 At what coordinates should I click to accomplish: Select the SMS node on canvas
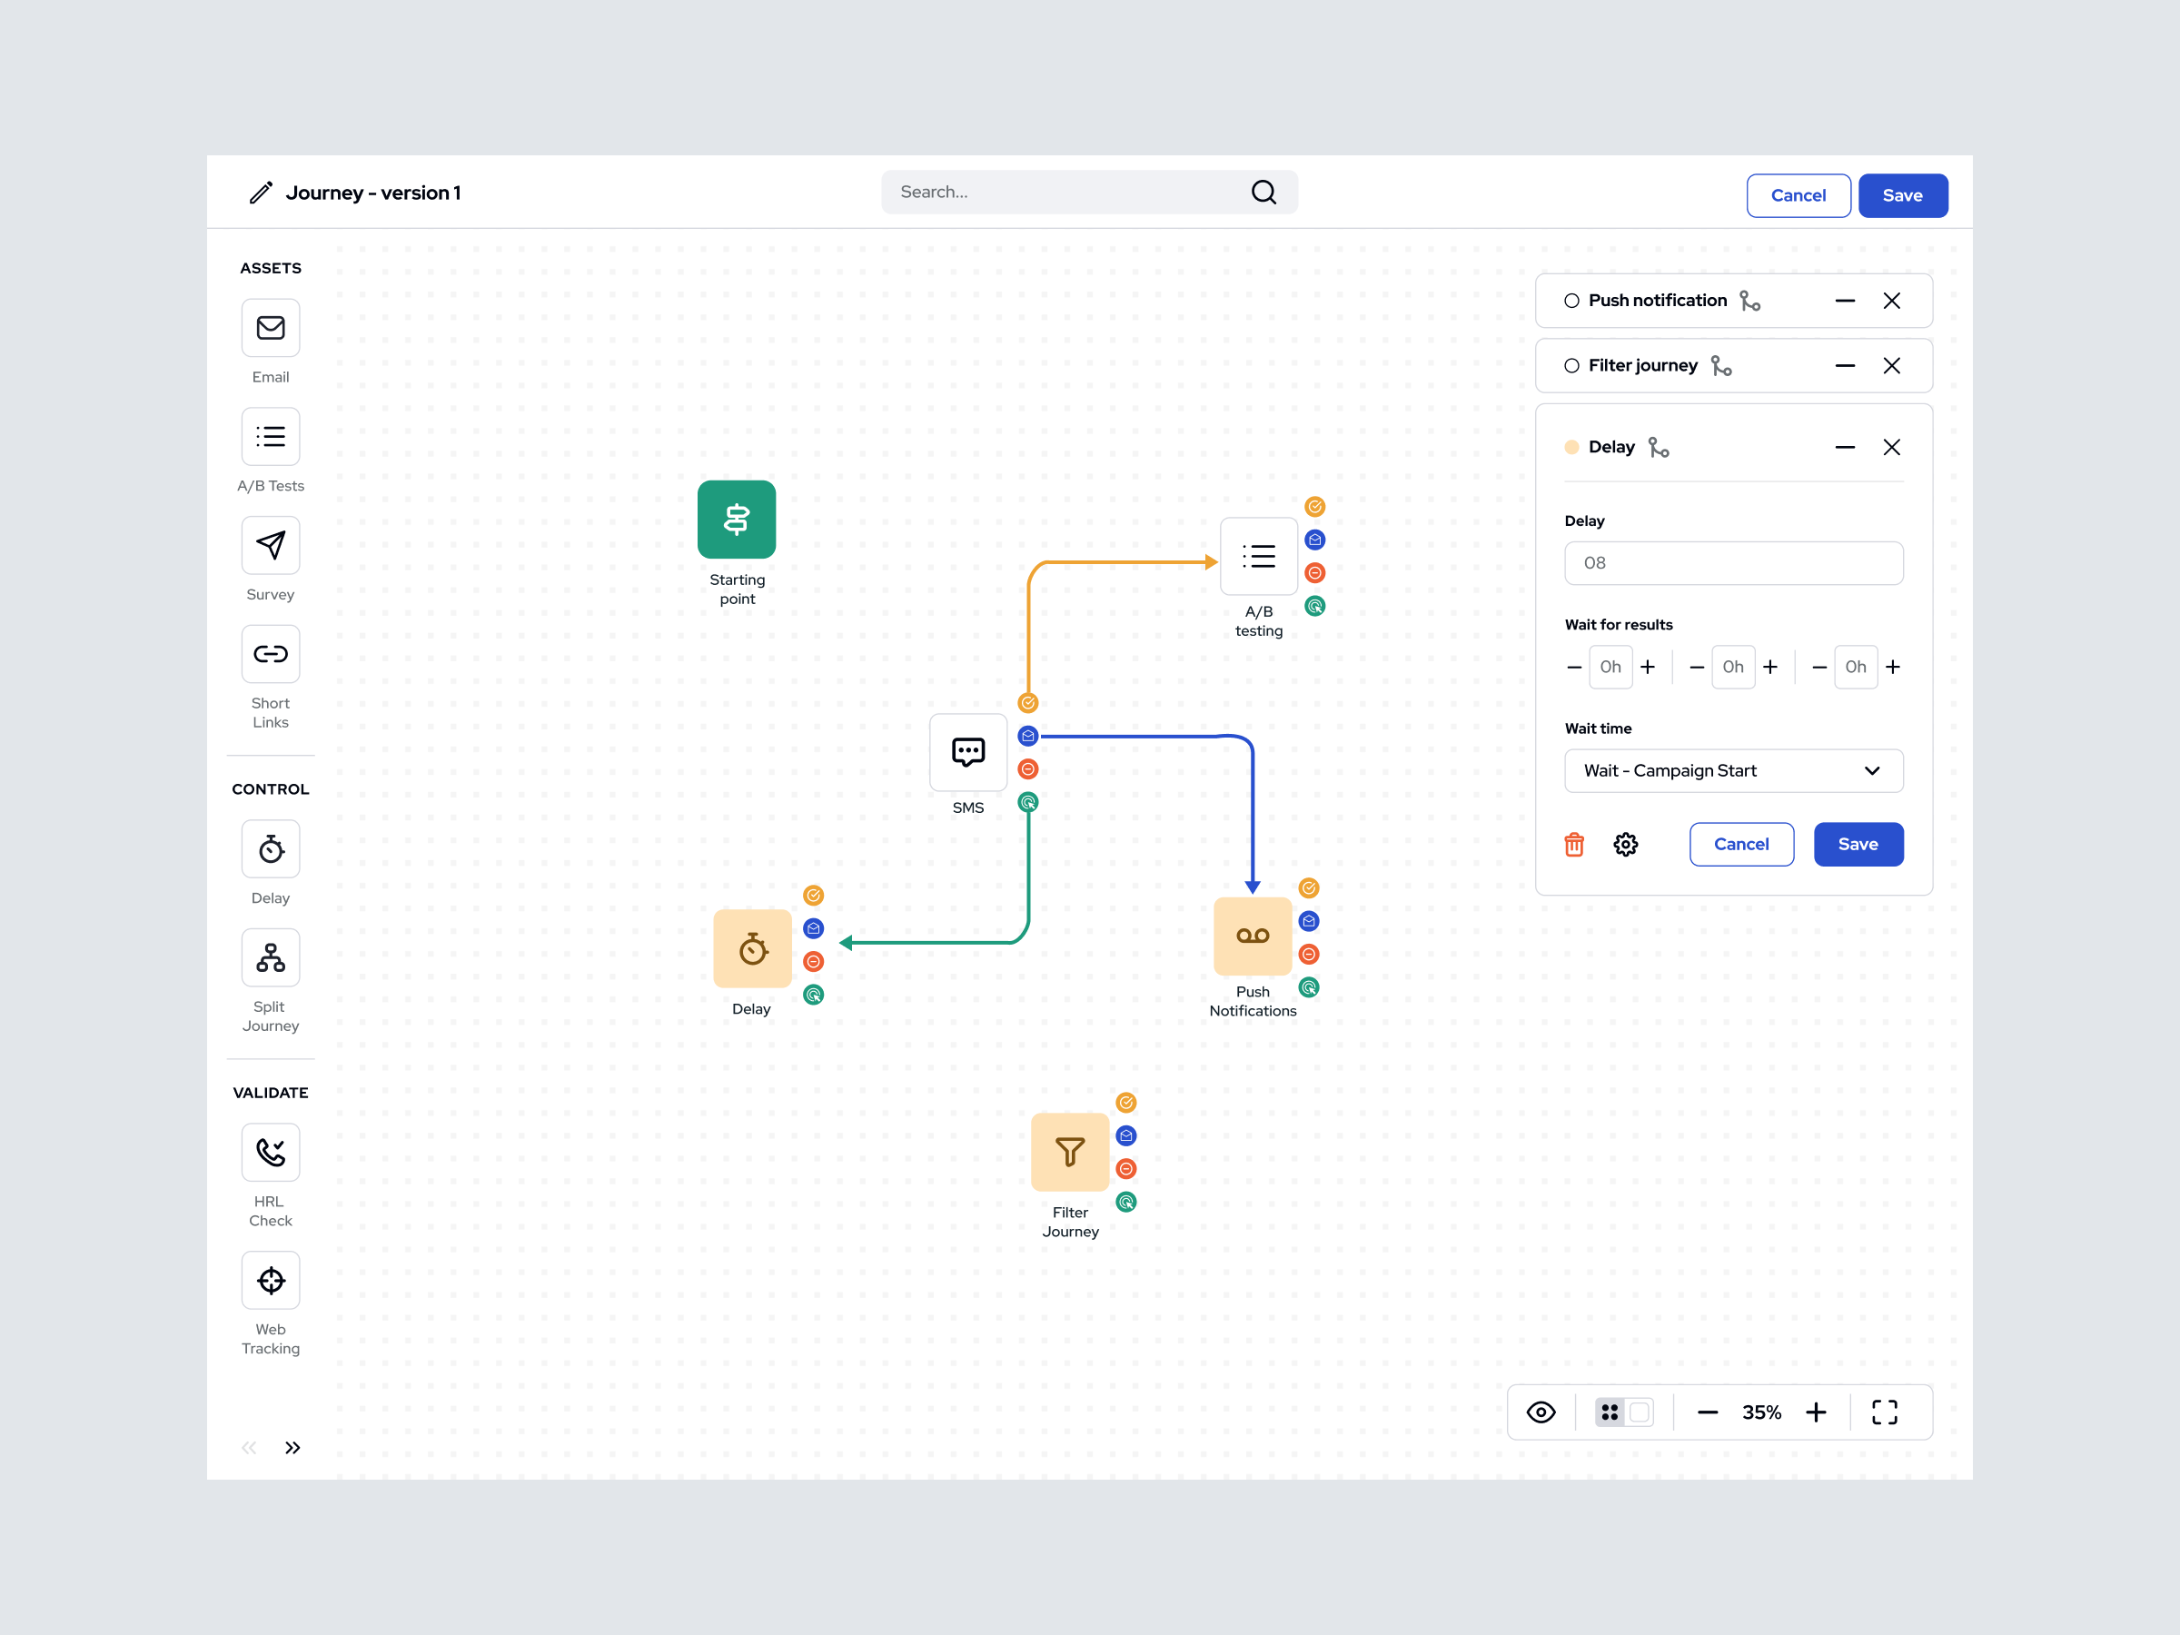tap(967, 752)
